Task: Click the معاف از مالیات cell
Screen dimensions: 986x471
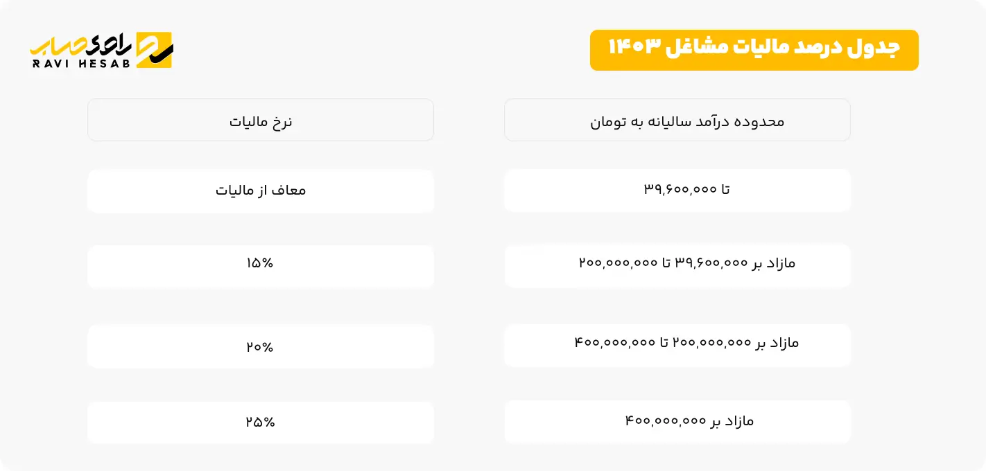Action: (261, 190)
